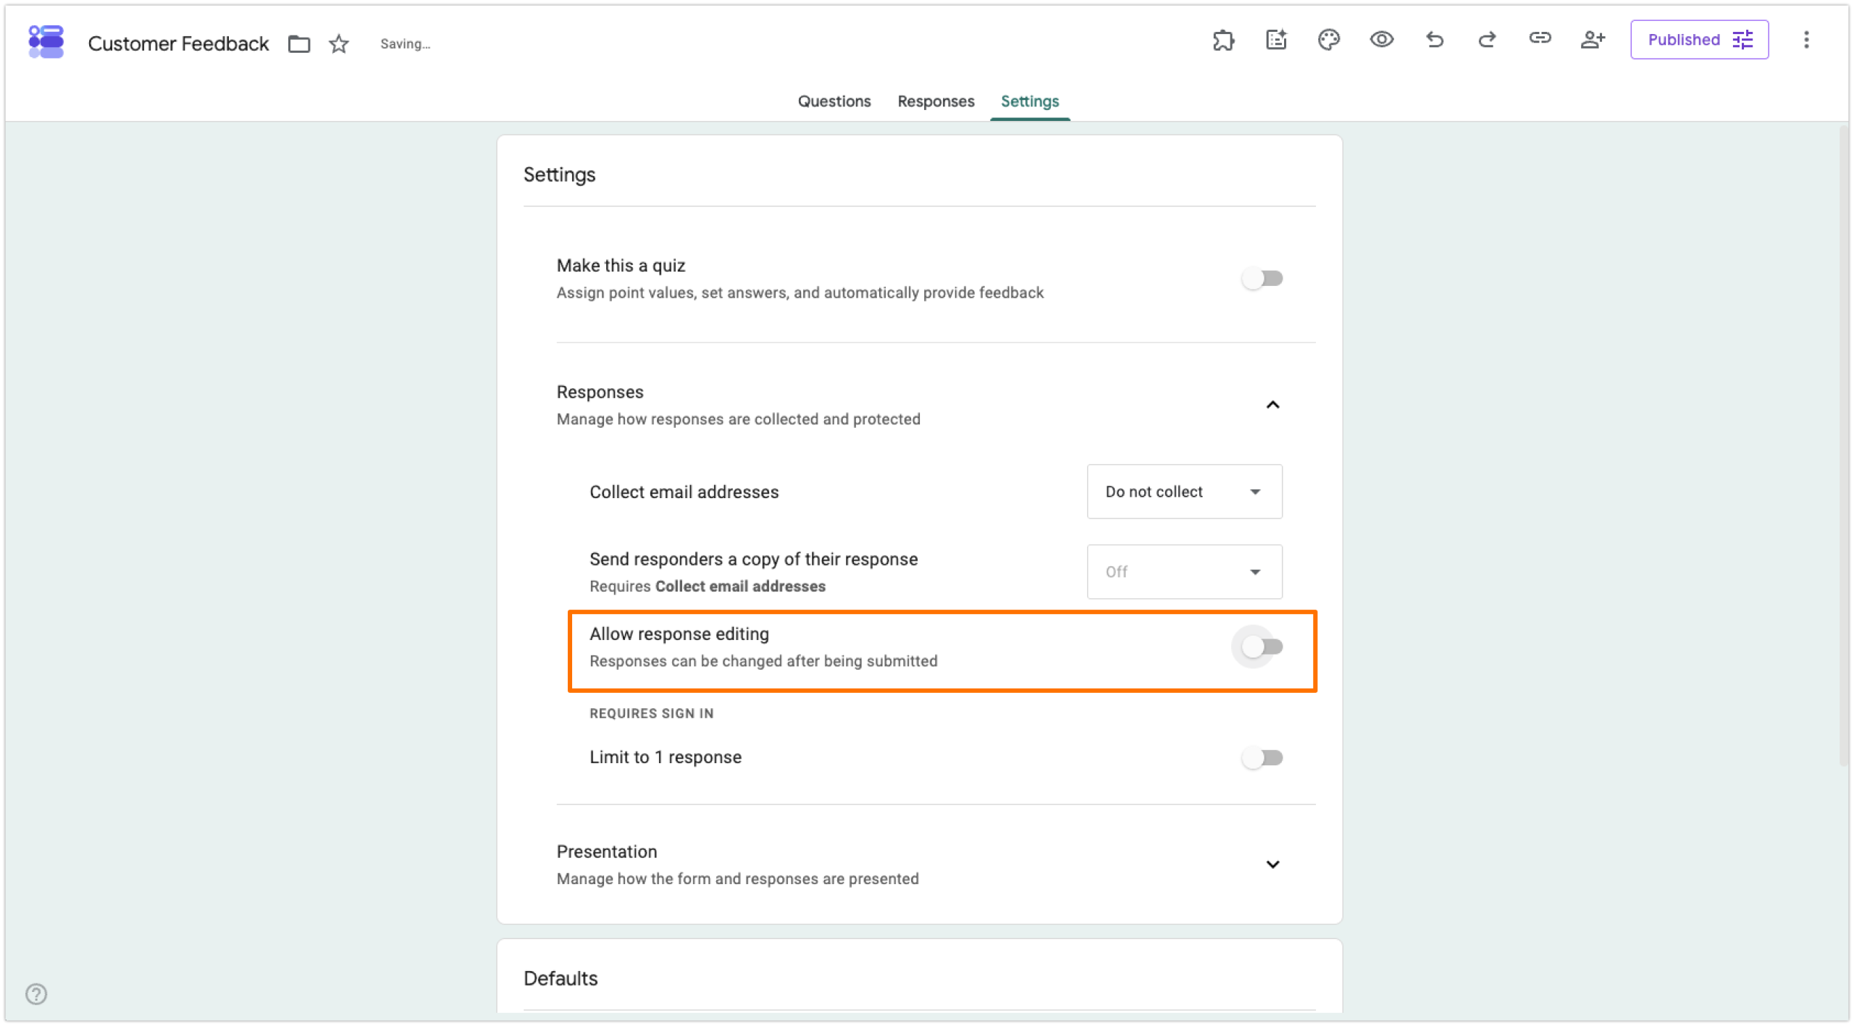The height and width of the screenshot is (1026, 1854).
Task: Click the form suggestions sparkle icon
Action: pyautogui.click(x=1276, y=40)
